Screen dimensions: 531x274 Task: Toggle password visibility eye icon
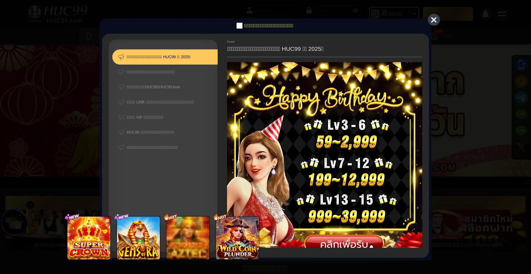(x=355, y=11)
